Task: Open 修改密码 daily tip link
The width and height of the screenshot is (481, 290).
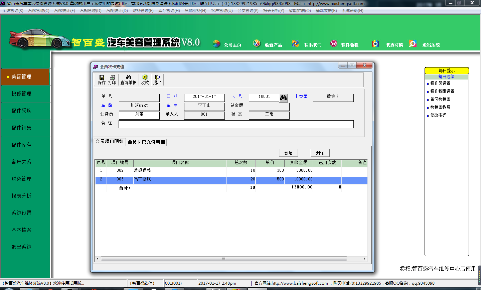Action: pyautogui.click(x=438, y=116)
